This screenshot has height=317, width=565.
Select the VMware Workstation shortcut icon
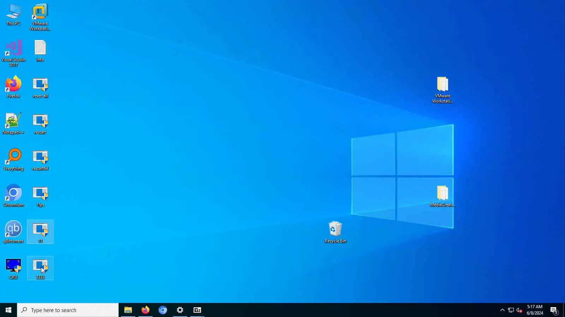[x=40, y=17]
